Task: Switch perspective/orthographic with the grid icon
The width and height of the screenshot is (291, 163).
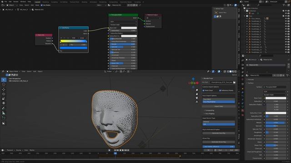Action: pyautogui.click(x=197, y=102)
